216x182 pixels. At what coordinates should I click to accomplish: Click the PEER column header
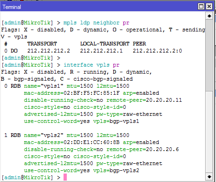[139, 44]
